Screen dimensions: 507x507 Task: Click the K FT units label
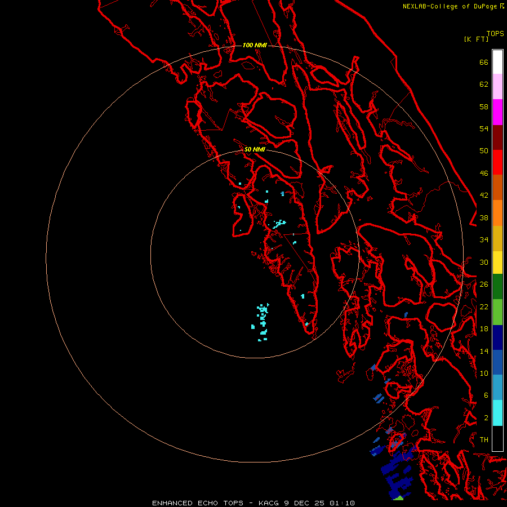coord(476,39)
